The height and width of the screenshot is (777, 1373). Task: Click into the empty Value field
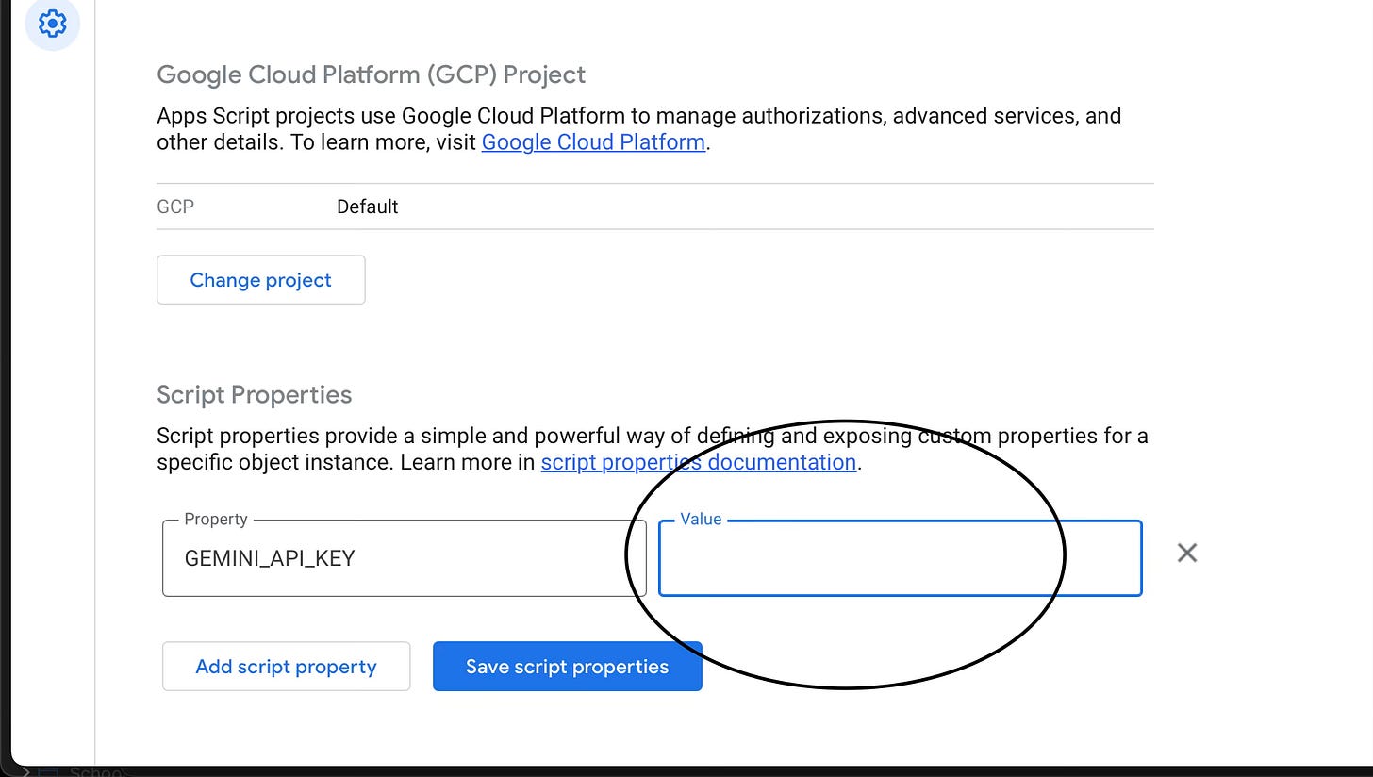point(900,558)
